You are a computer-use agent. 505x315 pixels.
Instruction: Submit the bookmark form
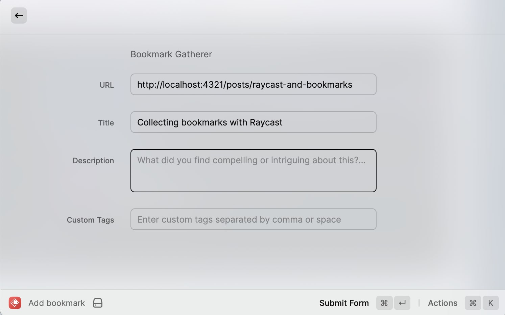[344, 303]
